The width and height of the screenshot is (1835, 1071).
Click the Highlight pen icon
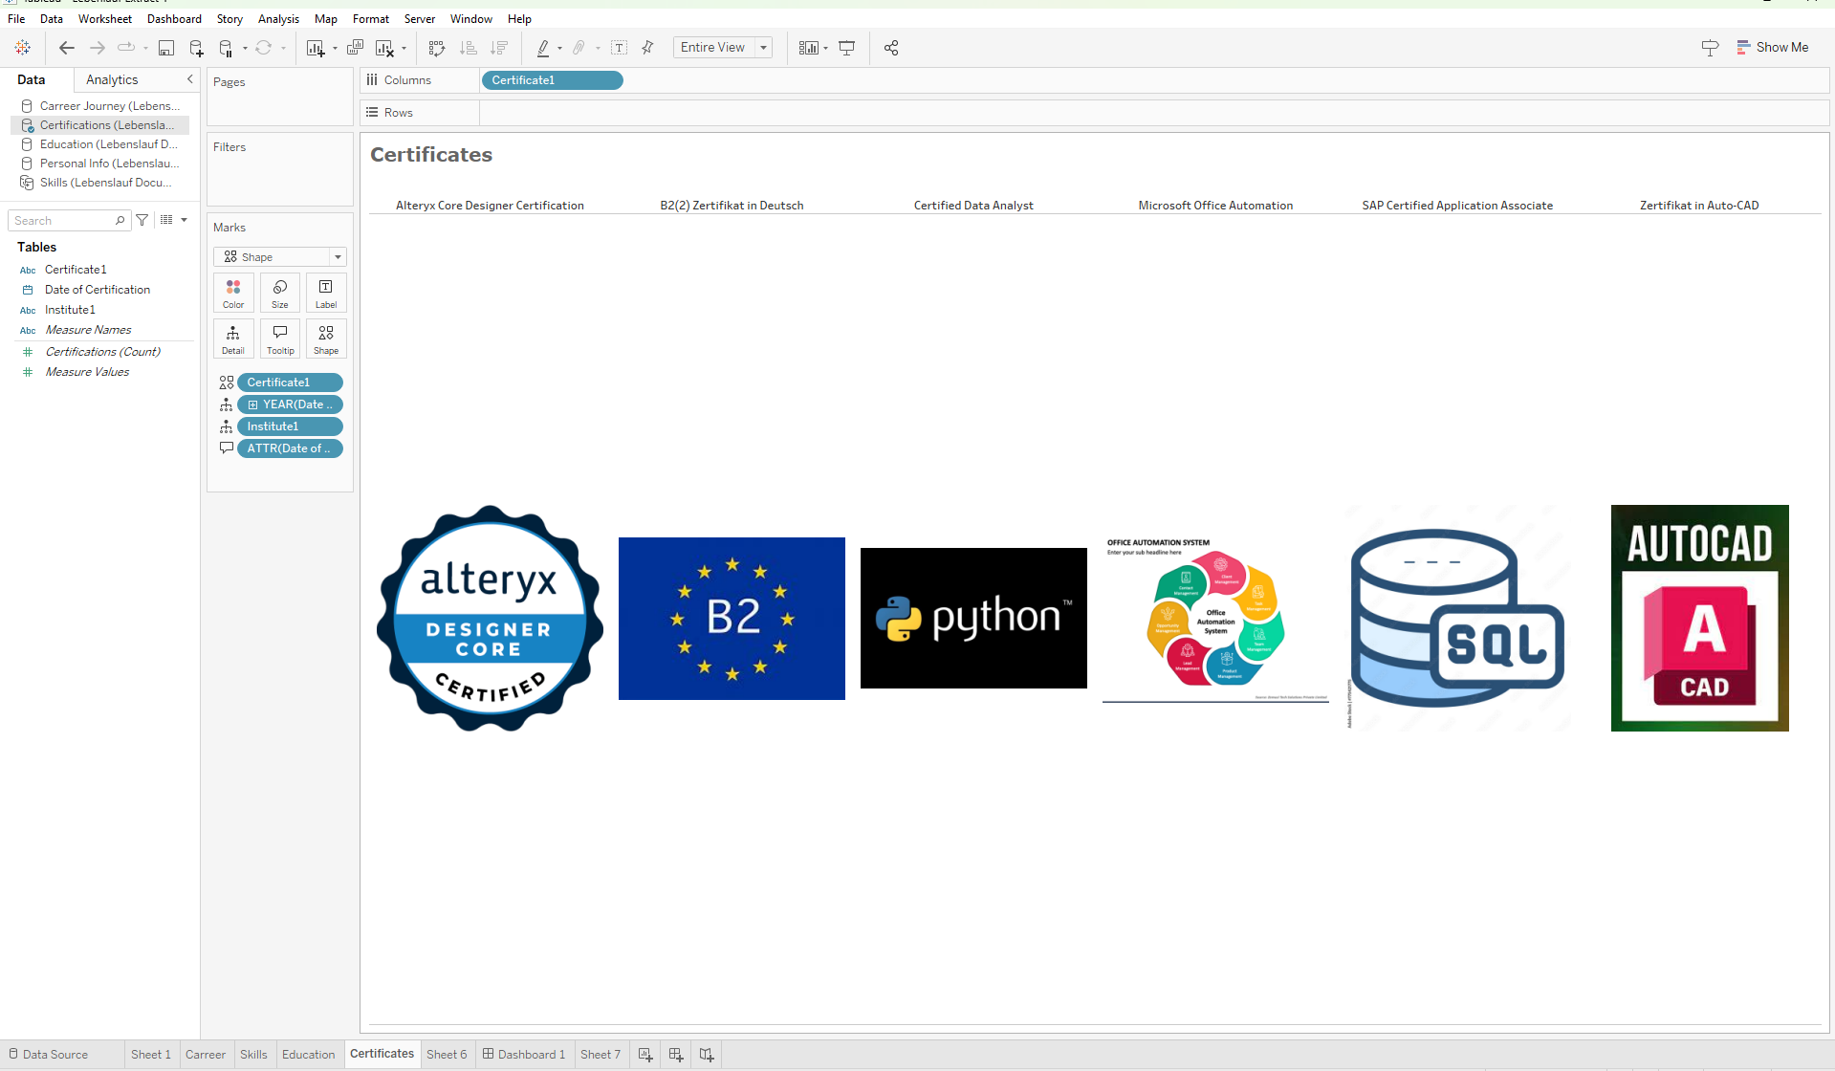[x=543, y=48]
